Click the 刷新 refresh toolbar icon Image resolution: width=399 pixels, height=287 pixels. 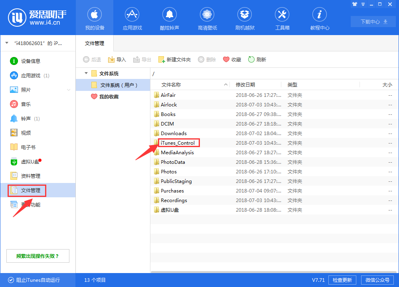251,59
